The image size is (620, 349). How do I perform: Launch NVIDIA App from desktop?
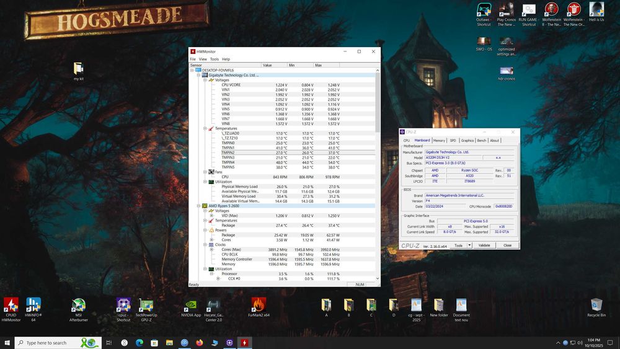192,305
